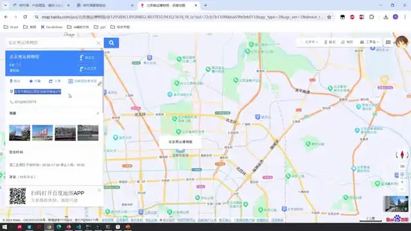
Task: Click the Baidu Maps app QR code
Action: click(x=18, y=196)
